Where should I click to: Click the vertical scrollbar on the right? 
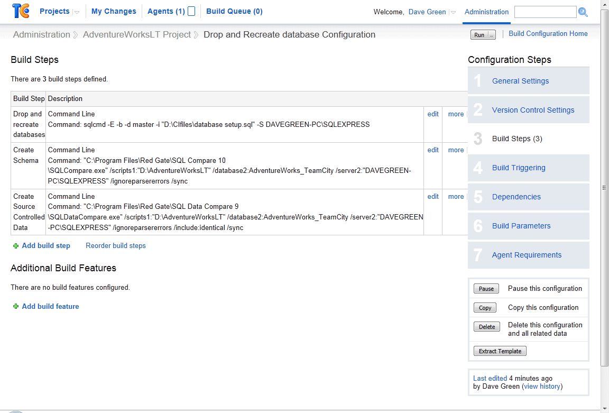click(x=604, y=188)
